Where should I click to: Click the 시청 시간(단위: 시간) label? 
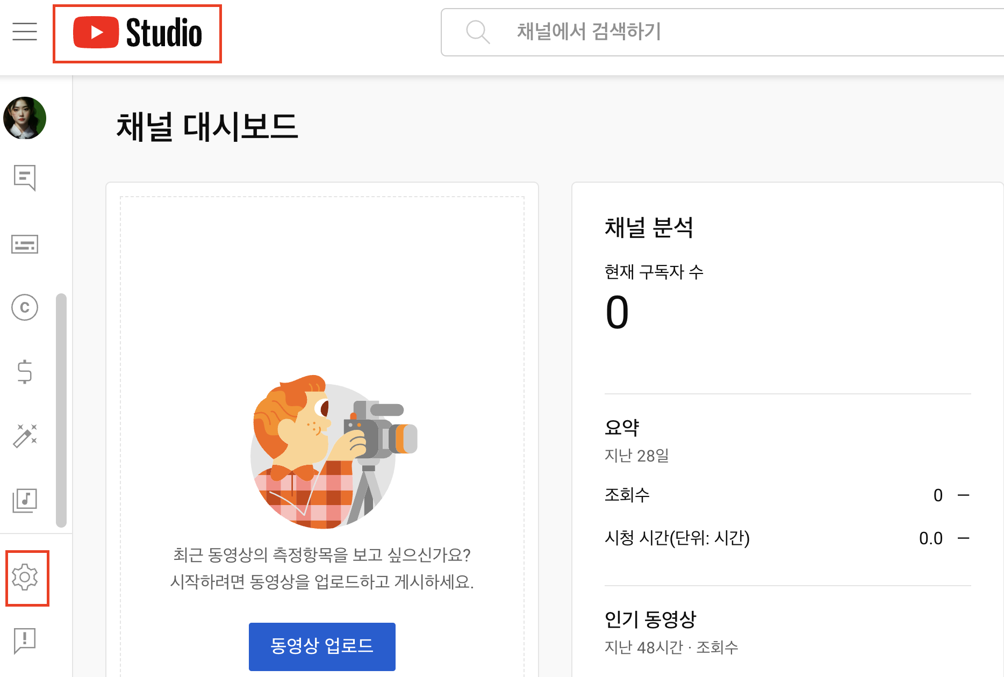click(677, 538)
